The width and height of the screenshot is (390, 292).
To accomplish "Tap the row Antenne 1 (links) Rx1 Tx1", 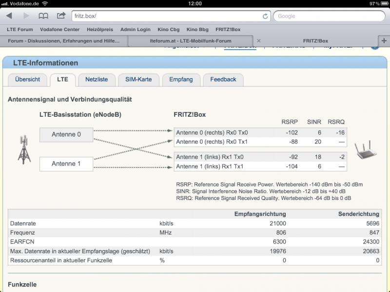I will [x=260, y=166].
